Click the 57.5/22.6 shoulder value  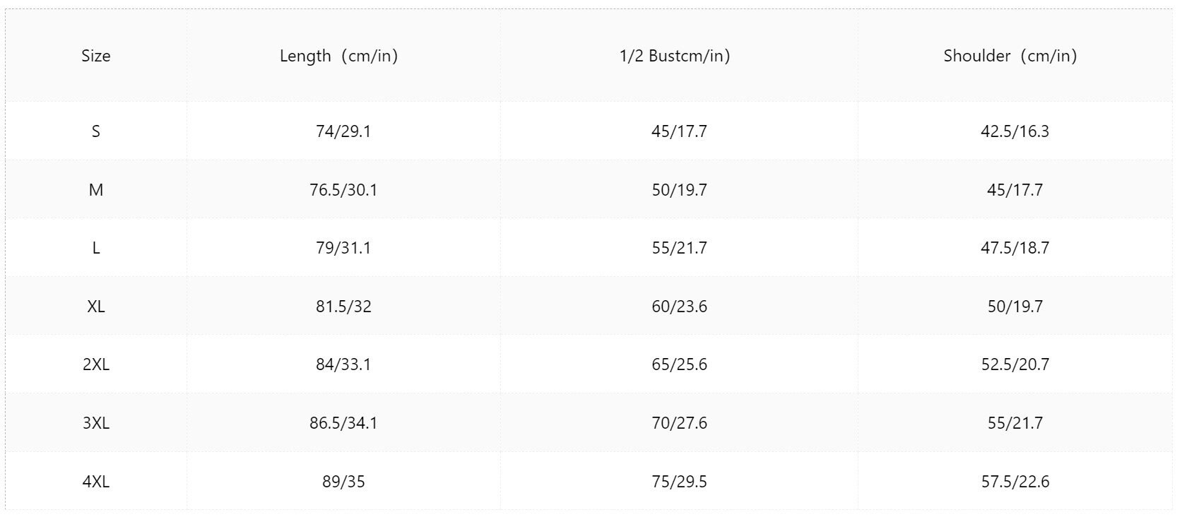(1015, 482)
